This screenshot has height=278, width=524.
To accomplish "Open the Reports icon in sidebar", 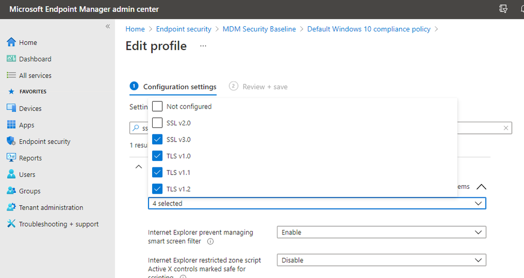I will (11, 158).
